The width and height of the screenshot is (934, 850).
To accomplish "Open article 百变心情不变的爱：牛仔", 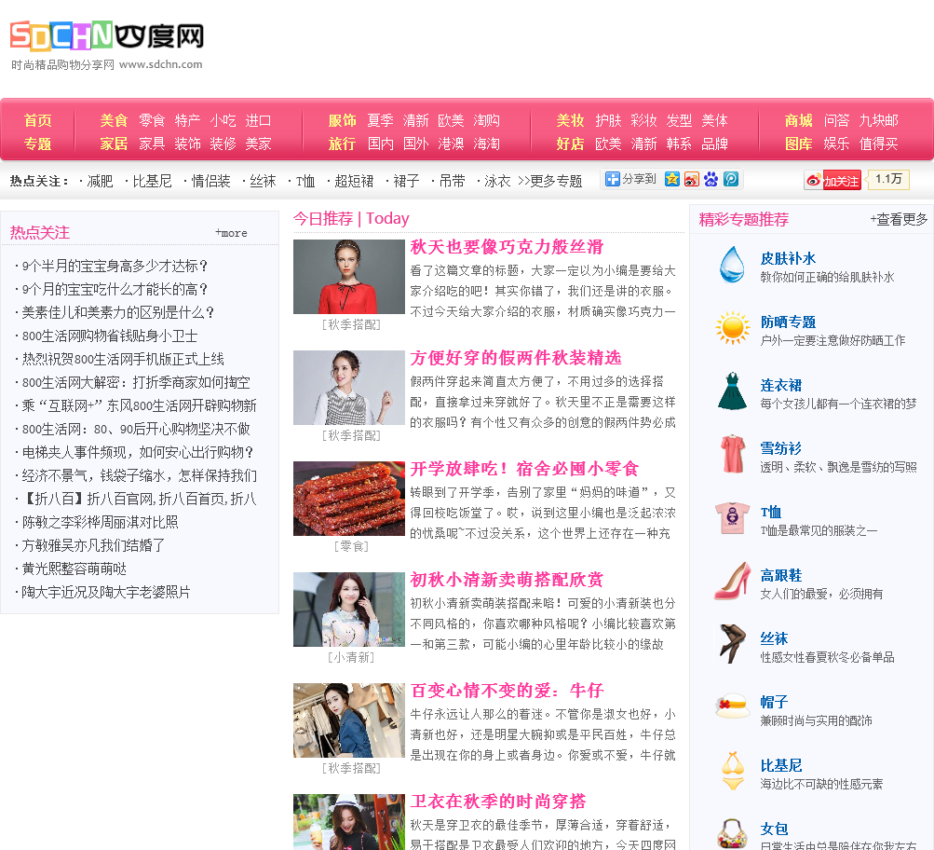I will pyautogui.click(x=507, y=691).
